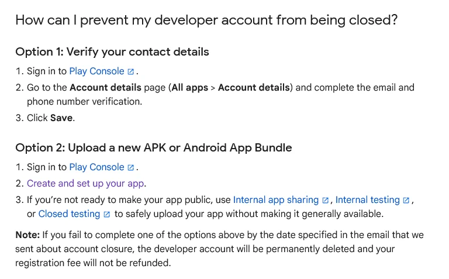Click the external link icon after Internal app sharing
Image resolution: width=449 pixels, height=279 pixels.
(x=326, y=201)
